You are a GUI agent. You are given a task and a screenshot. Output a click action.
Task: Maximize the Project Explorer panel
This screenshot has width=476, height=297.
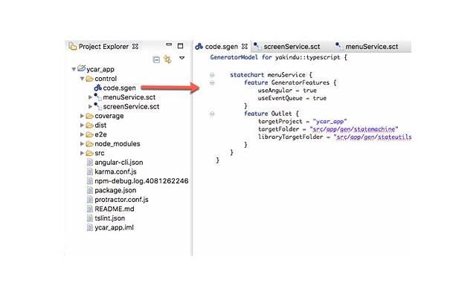click(181, 45)
